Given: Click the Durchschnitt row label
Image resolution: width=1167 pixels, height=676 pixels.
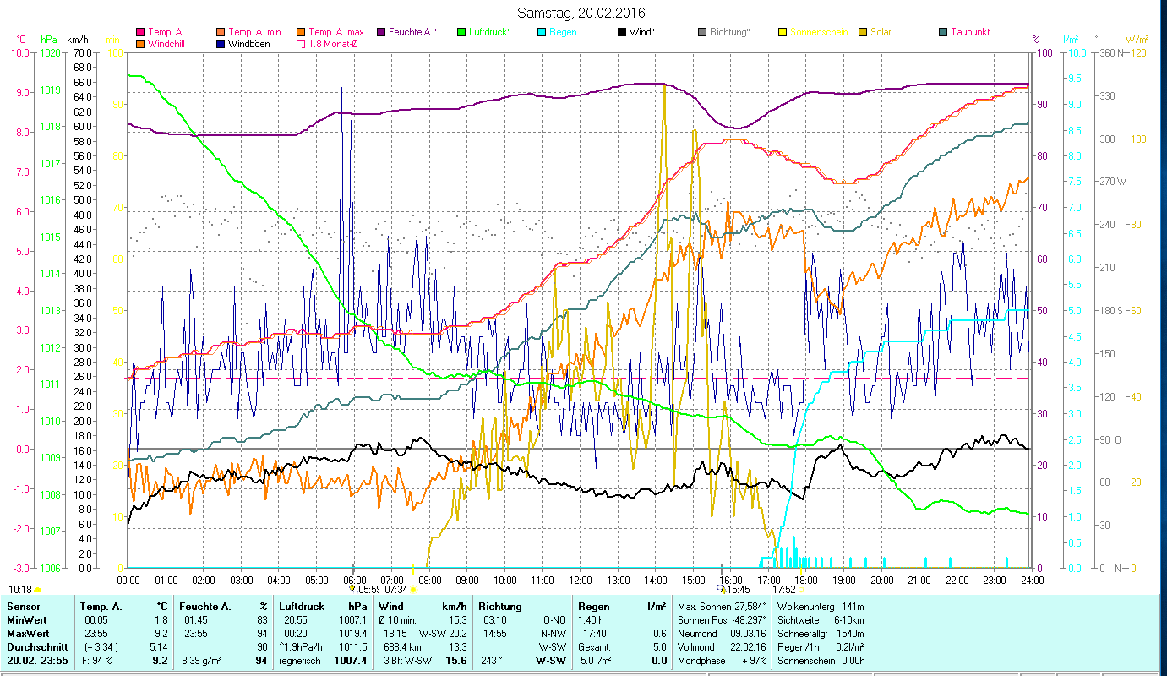Looking at the screenshot, I should click(35, 646).
